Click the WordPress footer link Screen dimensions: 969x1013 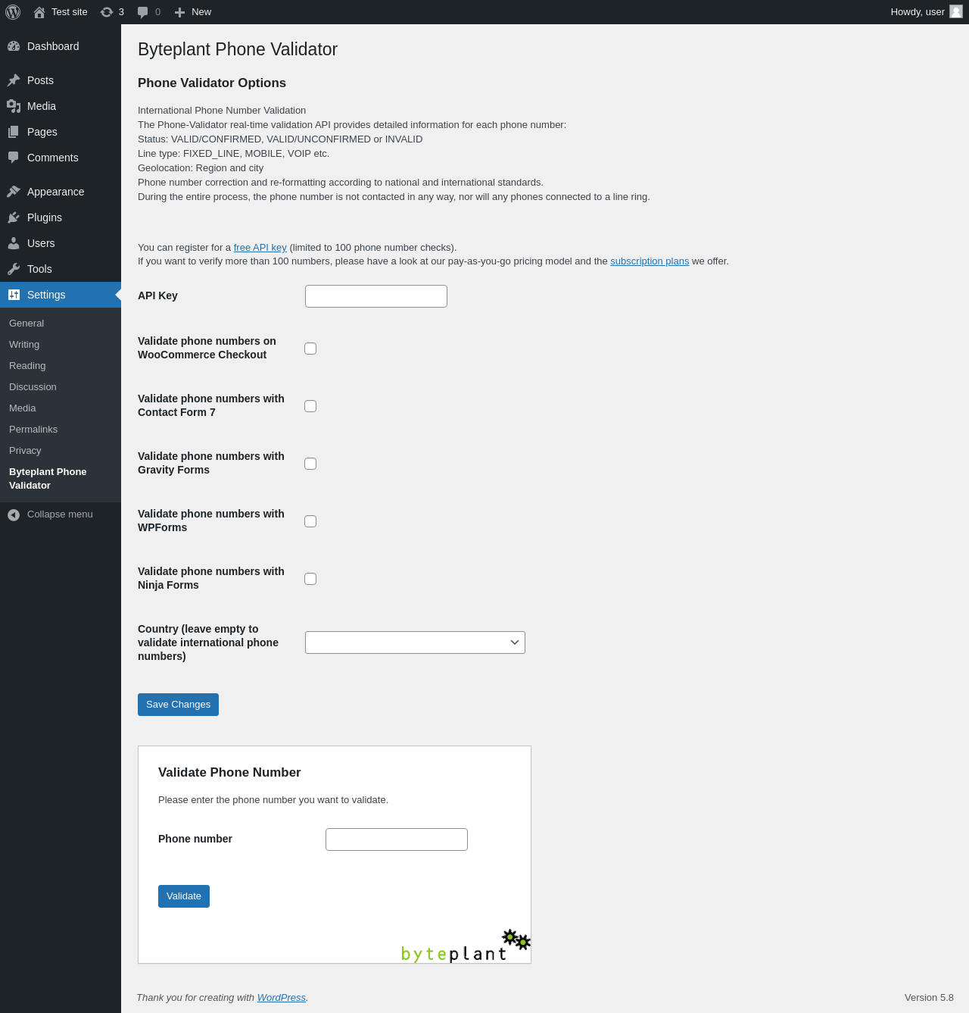tap(282, 998)
